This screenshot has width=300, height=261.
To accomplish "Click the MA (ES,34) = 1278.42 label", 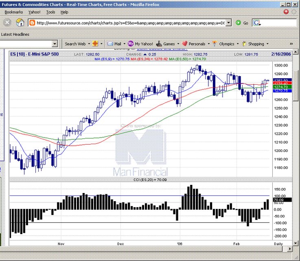I will point(149,59).
